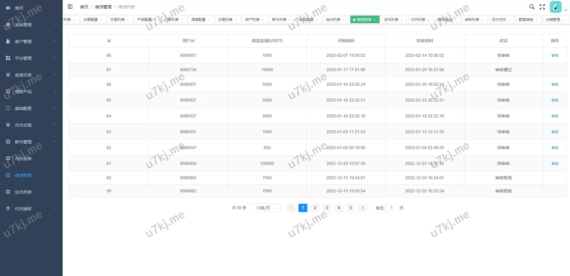Switch to the 法币列表 tab

391,20
